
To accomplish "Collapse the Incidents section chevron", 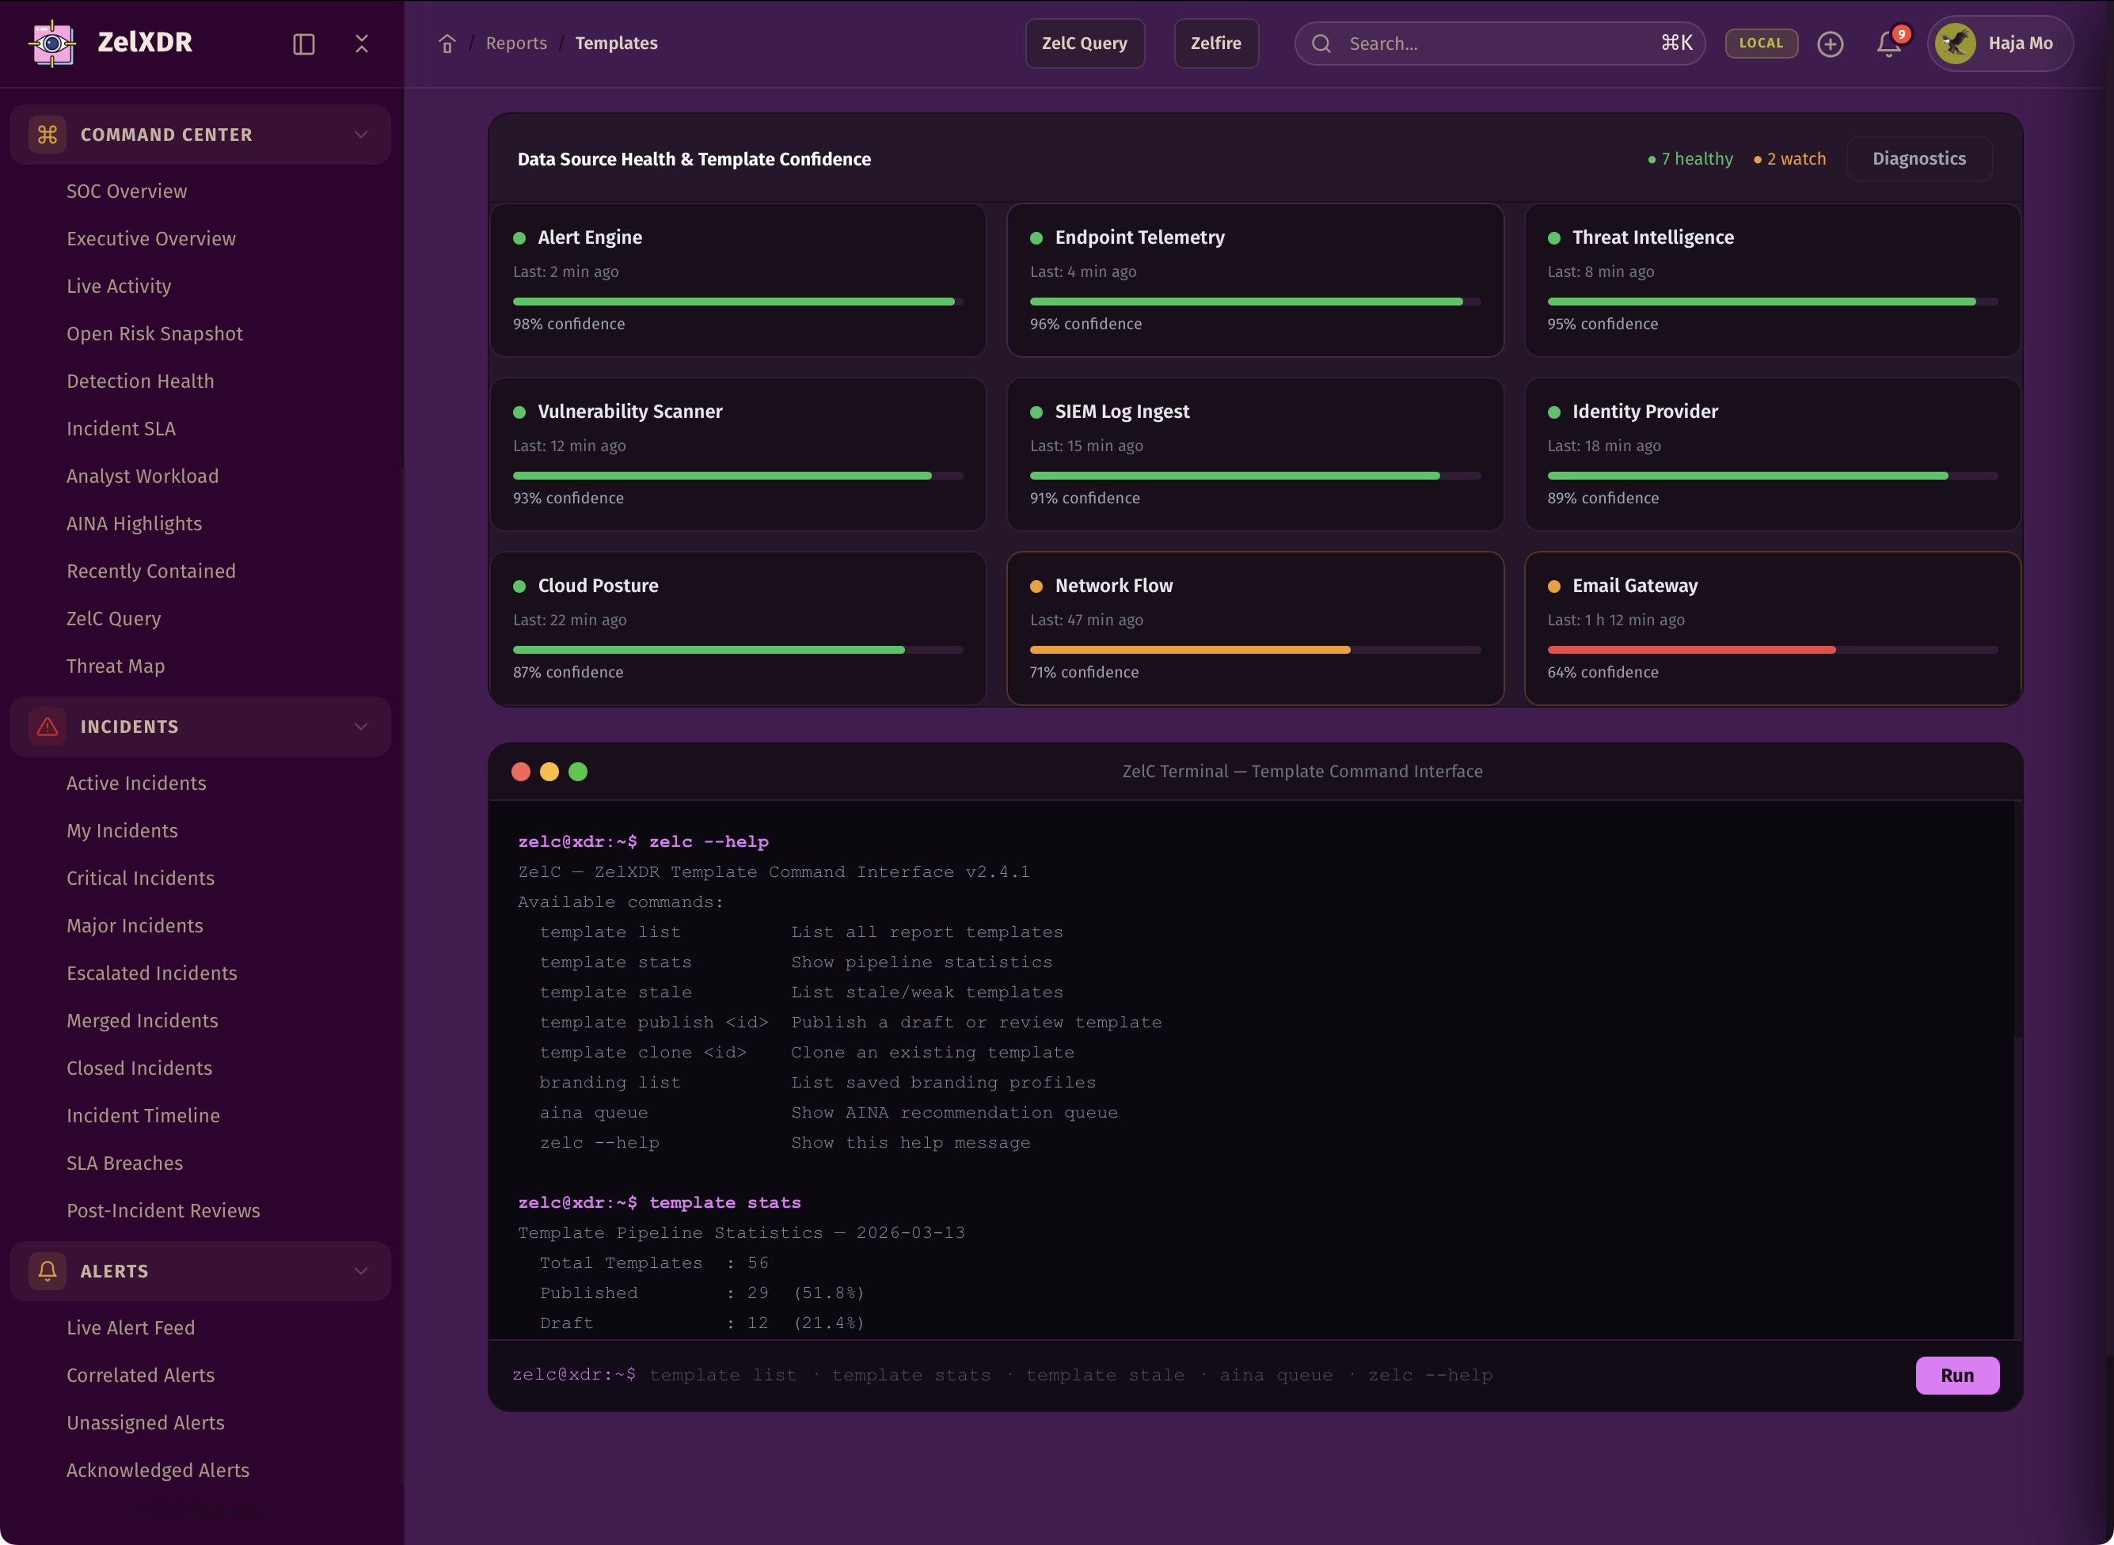I will [361, 727].
